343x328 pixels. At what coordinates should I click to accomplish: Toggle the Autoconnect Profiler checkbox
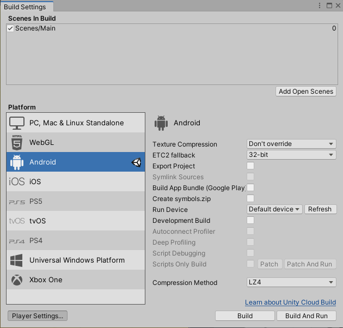point(250,231)
